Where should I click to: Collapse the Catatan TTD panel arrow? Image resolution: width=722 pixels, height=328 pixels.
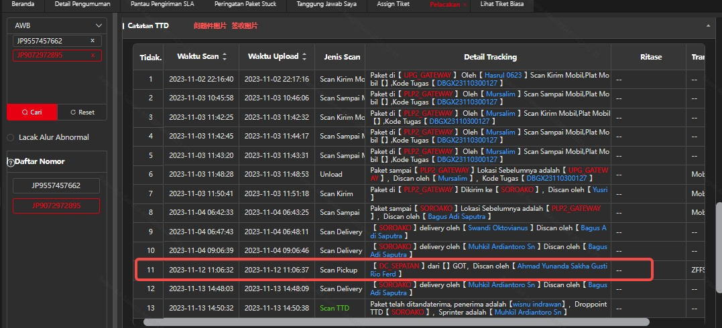tap(708, 25)
